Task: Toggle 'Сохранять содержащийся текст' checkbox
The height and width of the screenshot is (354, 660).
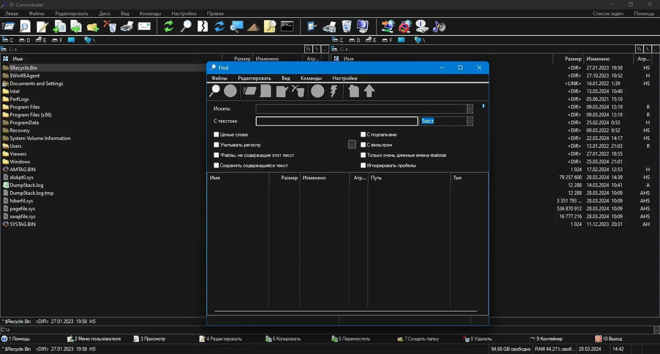Action: coord(216,165)
